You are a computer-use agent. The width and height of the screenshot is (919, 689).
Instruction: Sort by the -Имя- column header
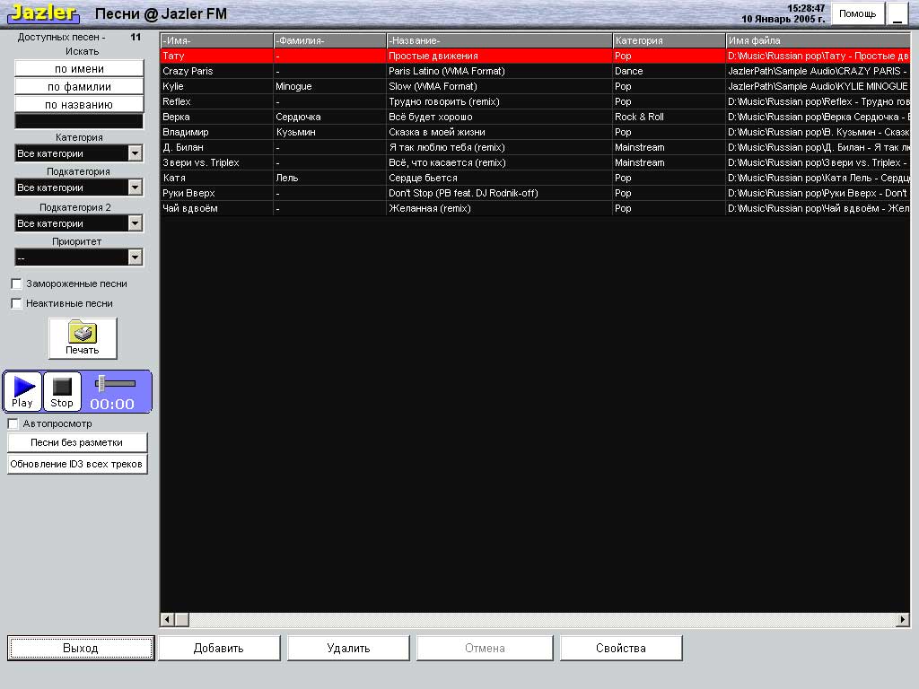pos(217,40)
